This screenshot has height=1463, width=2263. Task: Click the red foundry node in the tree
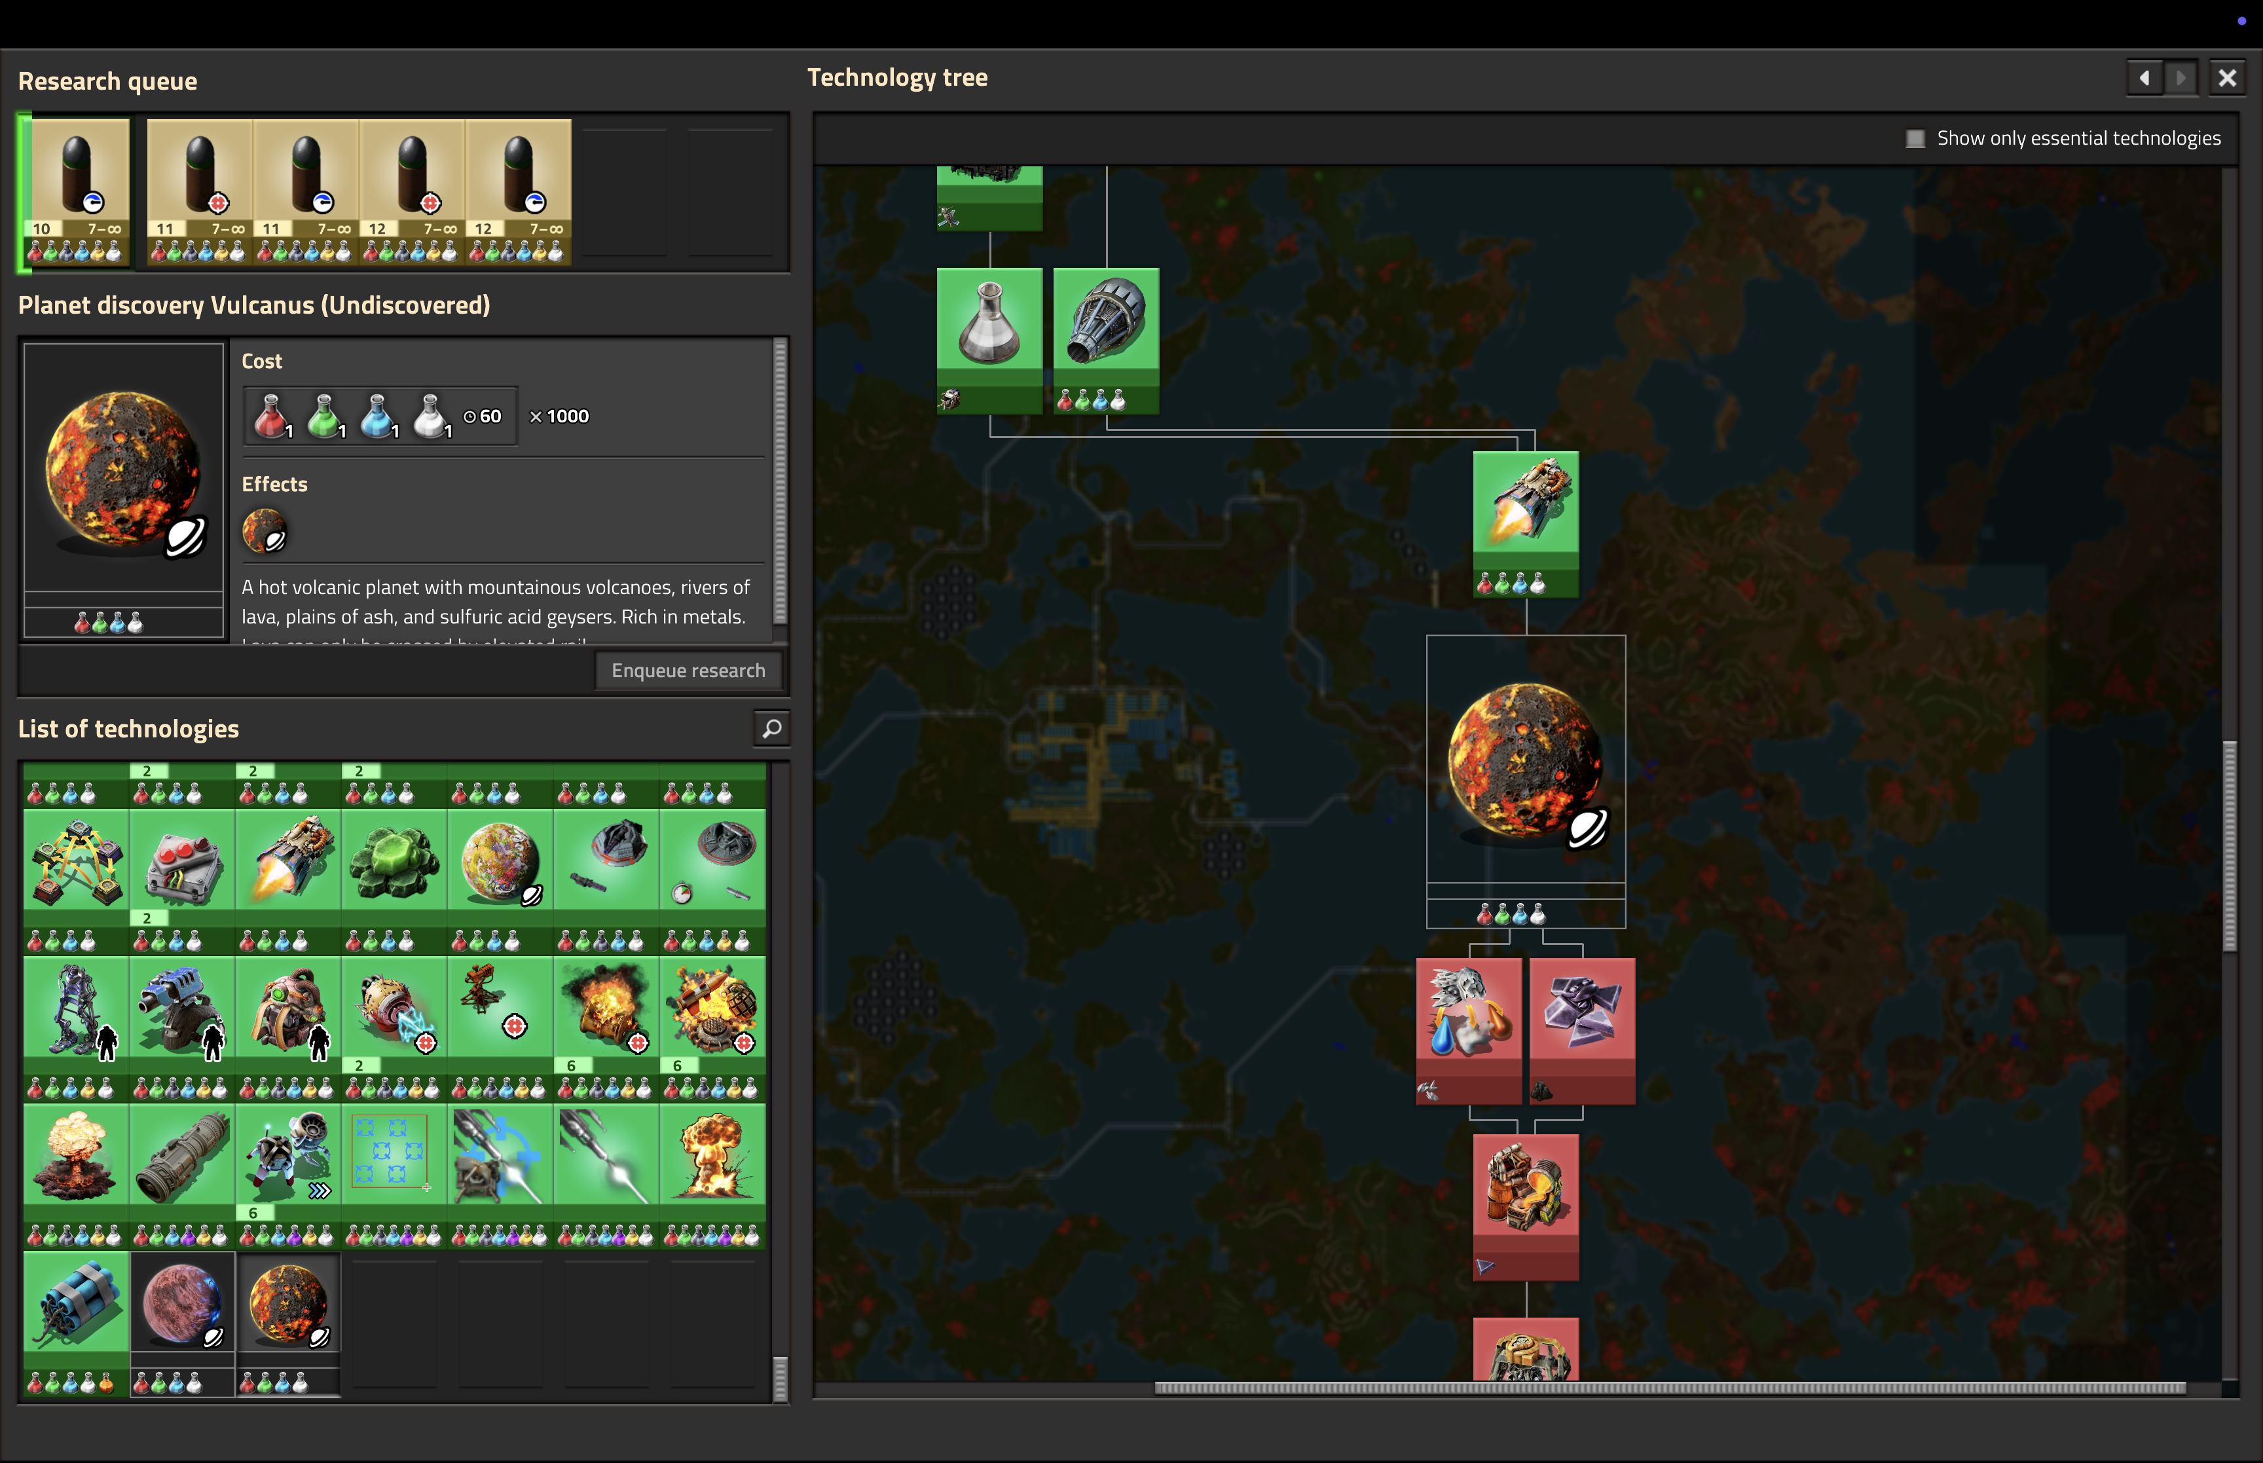tap(1526, 1208)
